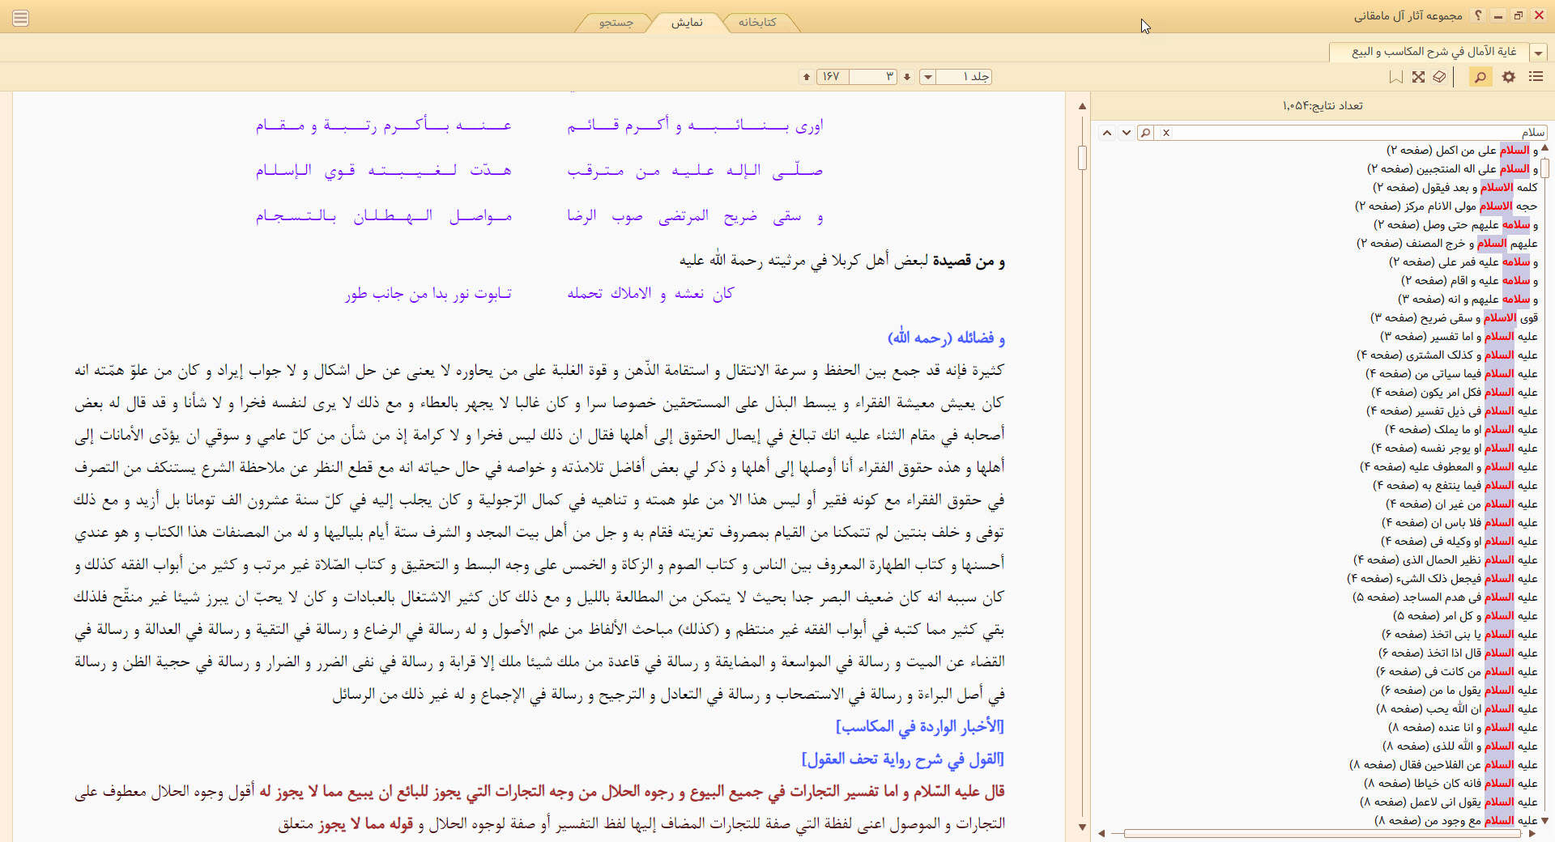The width and height of the screenshot is (1555, 842).
Task: Open result و السلام على من اكمل (صفحه ٢)
Action: click(1462, 151)
